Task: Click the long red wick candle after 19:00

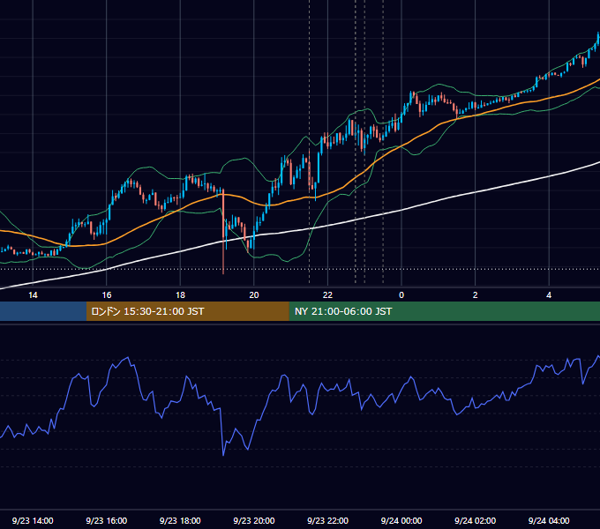Action: pyautogui.click(x=223, y=231)
